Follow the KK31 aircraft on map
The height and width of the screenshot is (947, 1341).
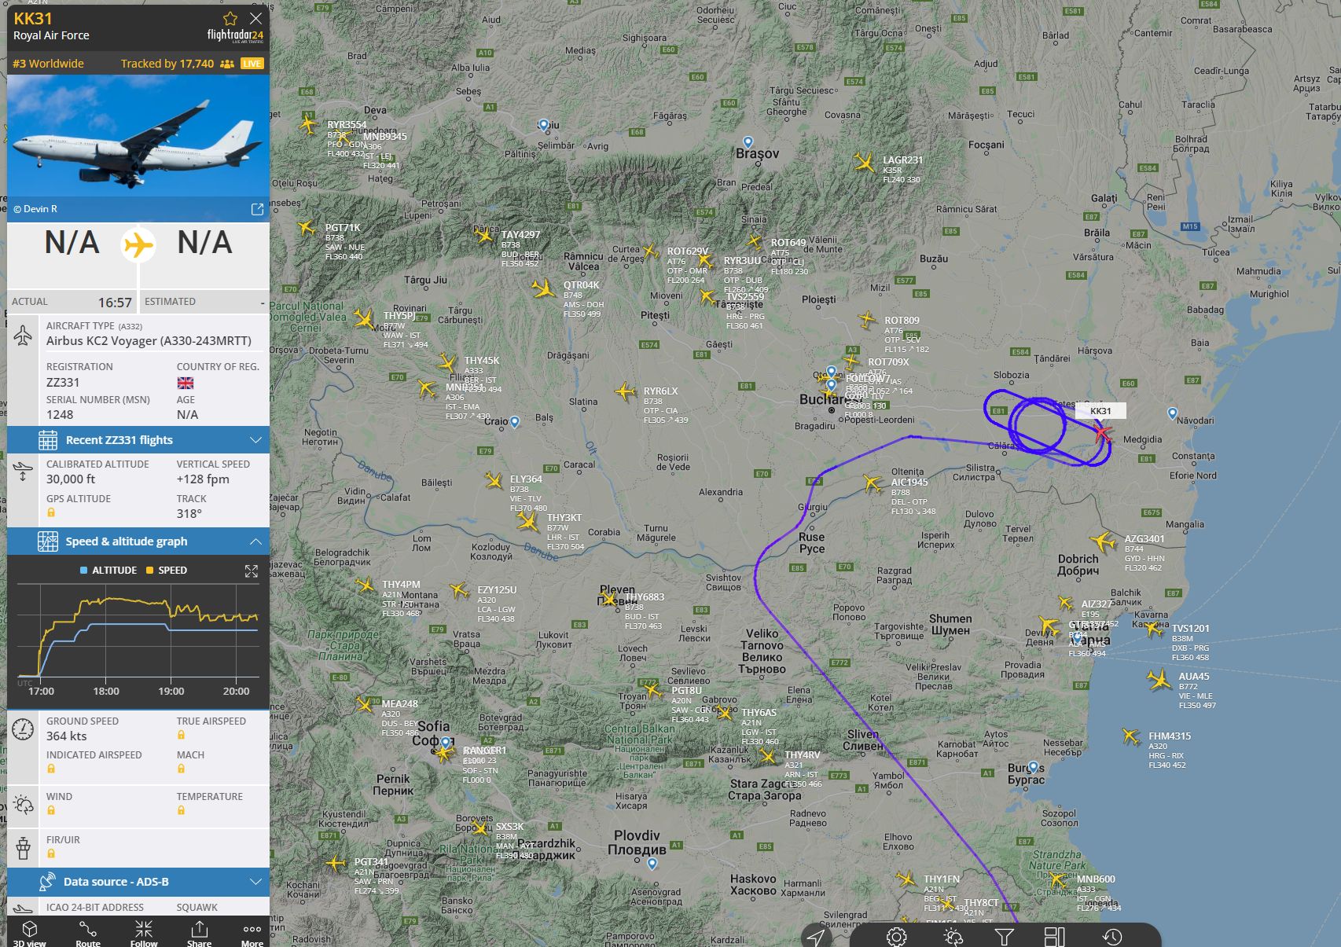click(144, 934)
